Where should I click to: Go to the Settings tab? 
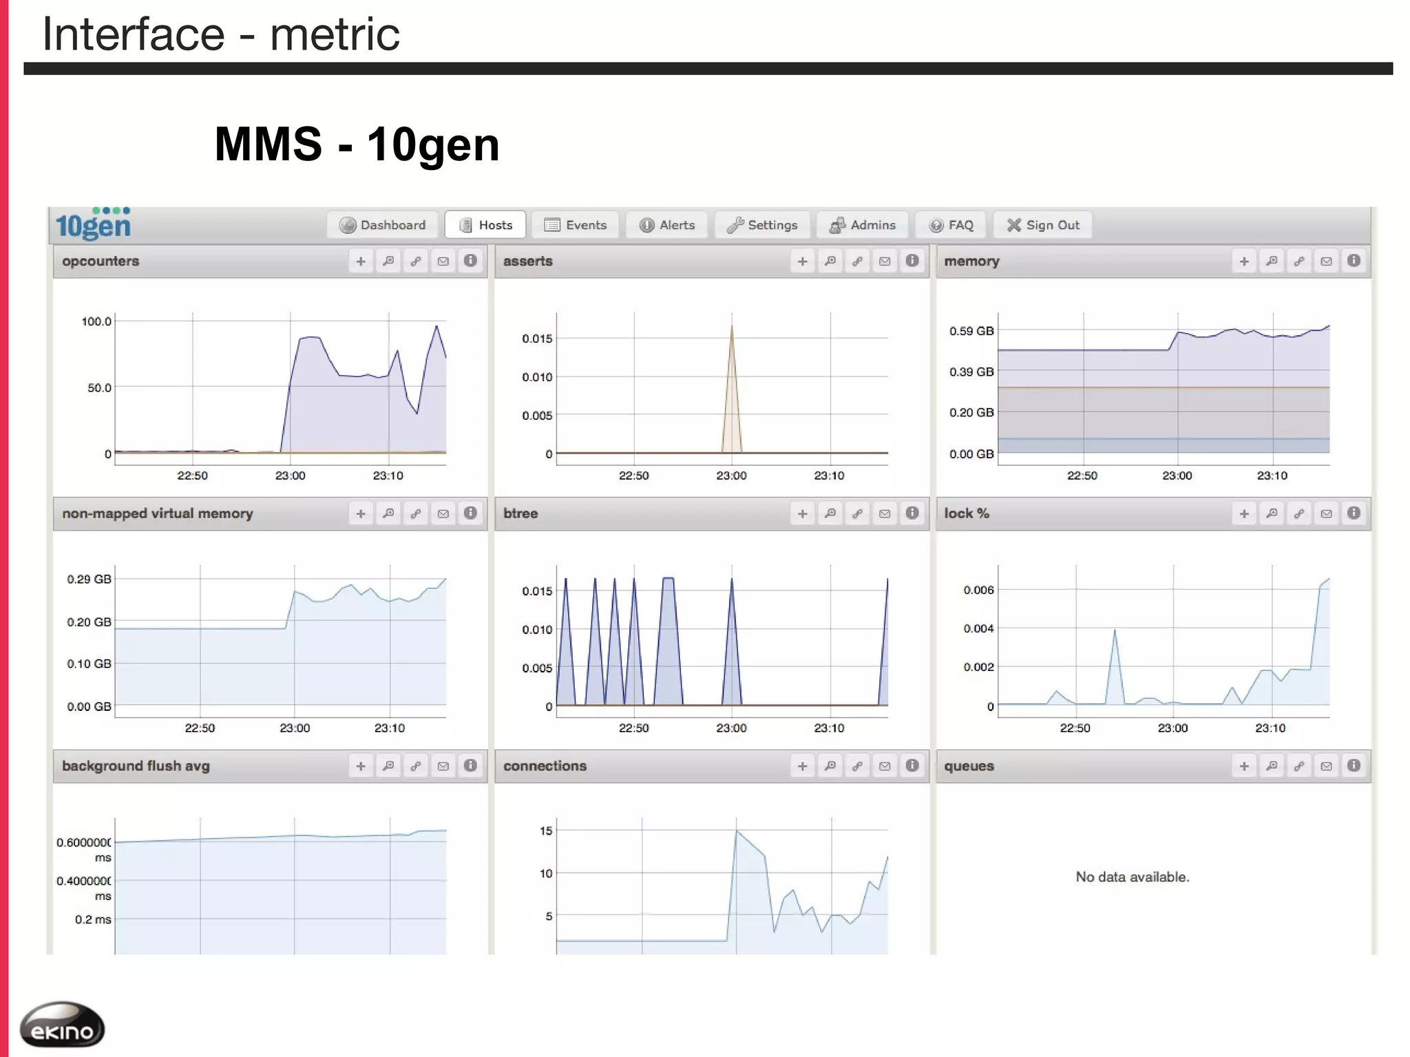(x=762, y=225)
